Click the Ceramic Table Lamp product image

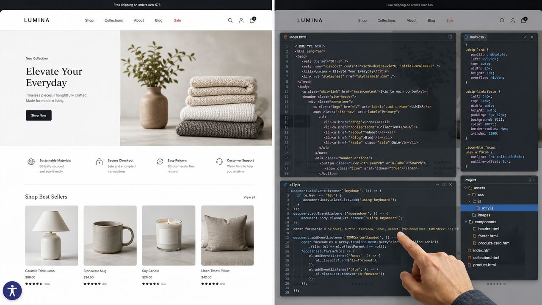coord(52,236)
